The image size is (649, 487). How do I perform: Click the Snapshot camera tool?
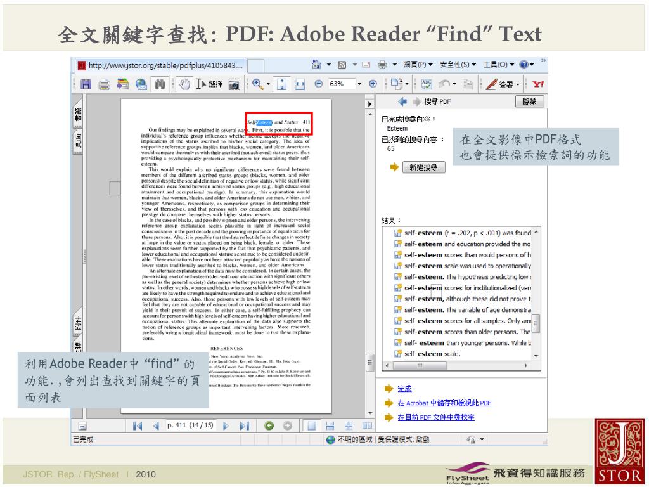235,84
